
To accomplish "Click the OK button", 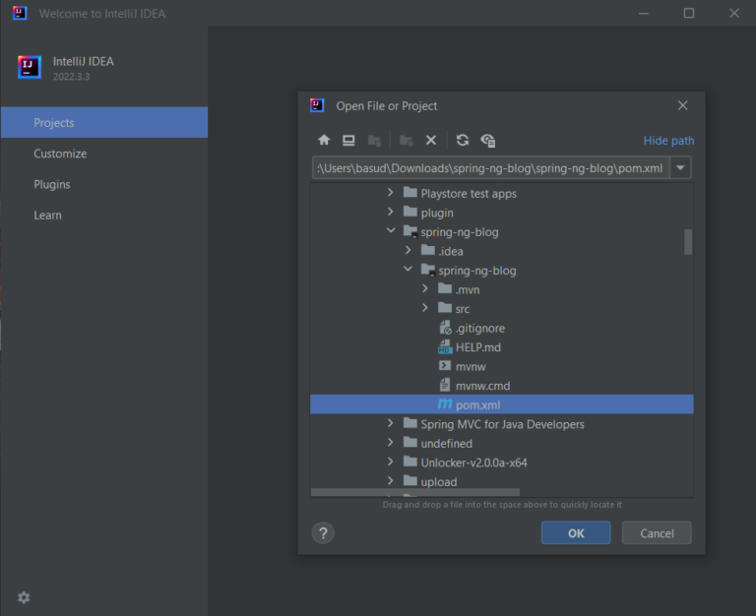I will pos(576,532).
